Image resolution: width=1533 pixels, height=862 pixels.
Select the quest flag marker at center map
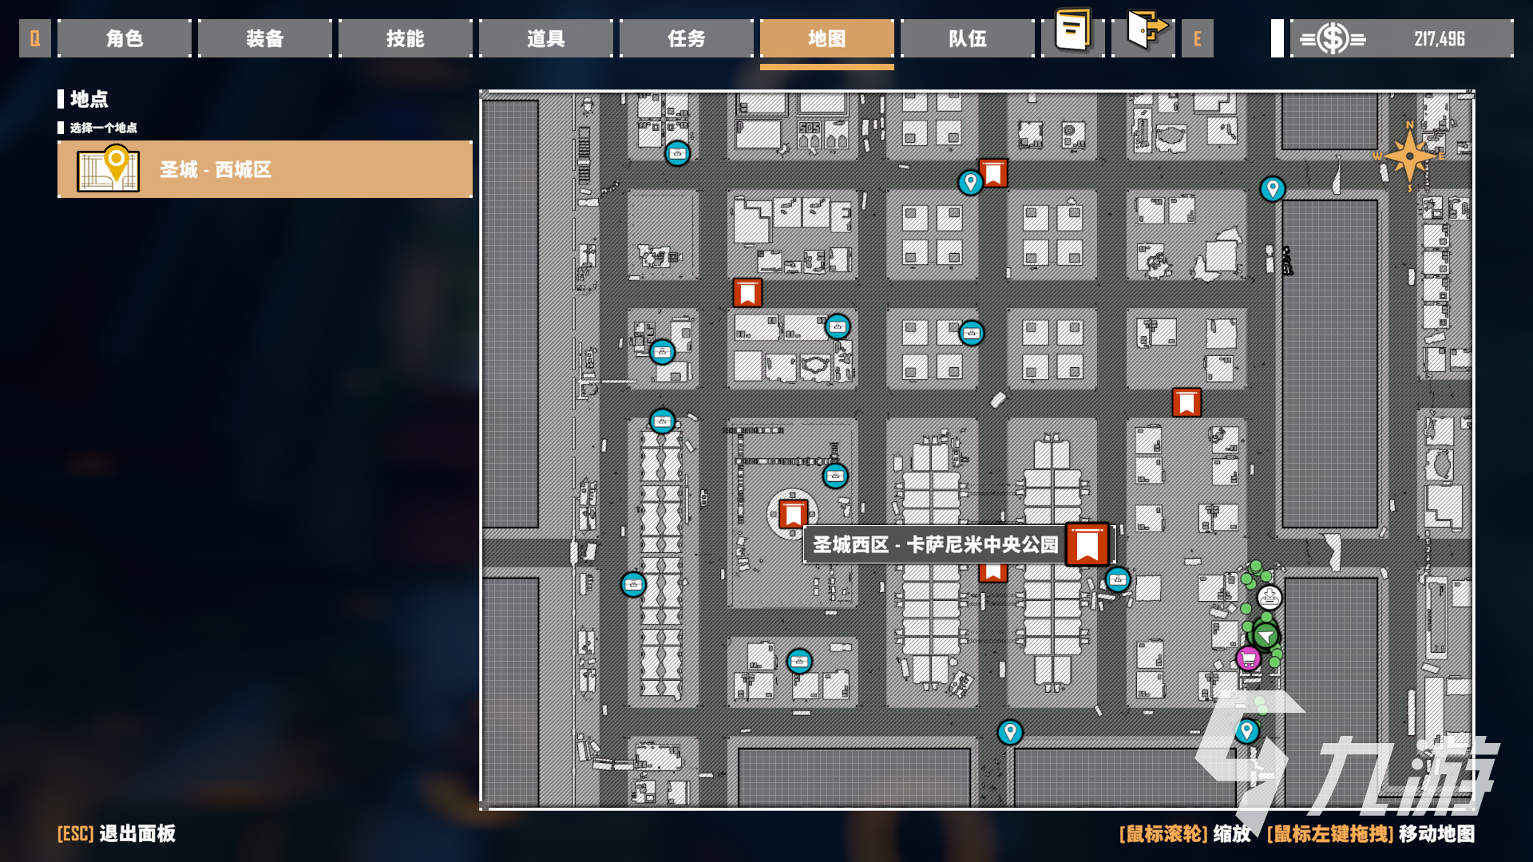point(792,516)
